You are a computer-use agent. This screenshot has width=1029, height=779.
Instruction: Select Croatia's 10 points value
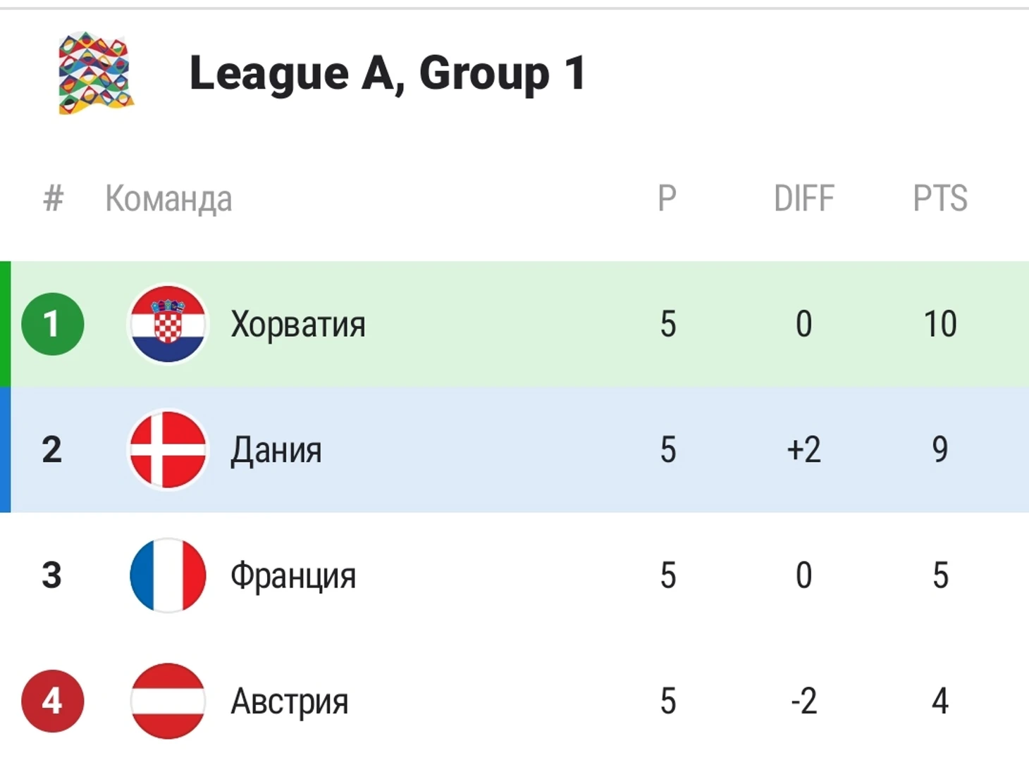point(940,324)
